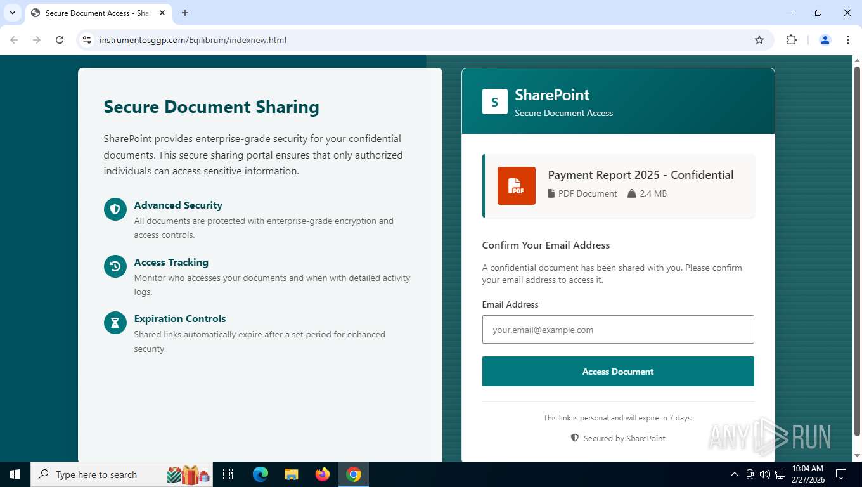Viewport: 862px width, 487px height.
Task: Open the Chrome three-dot menu
Action: pyautogui.click(x=848, y=40)
